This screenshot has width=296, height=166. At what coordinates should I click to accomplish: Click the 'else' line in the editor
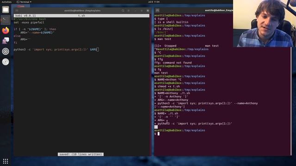point(17,36)
